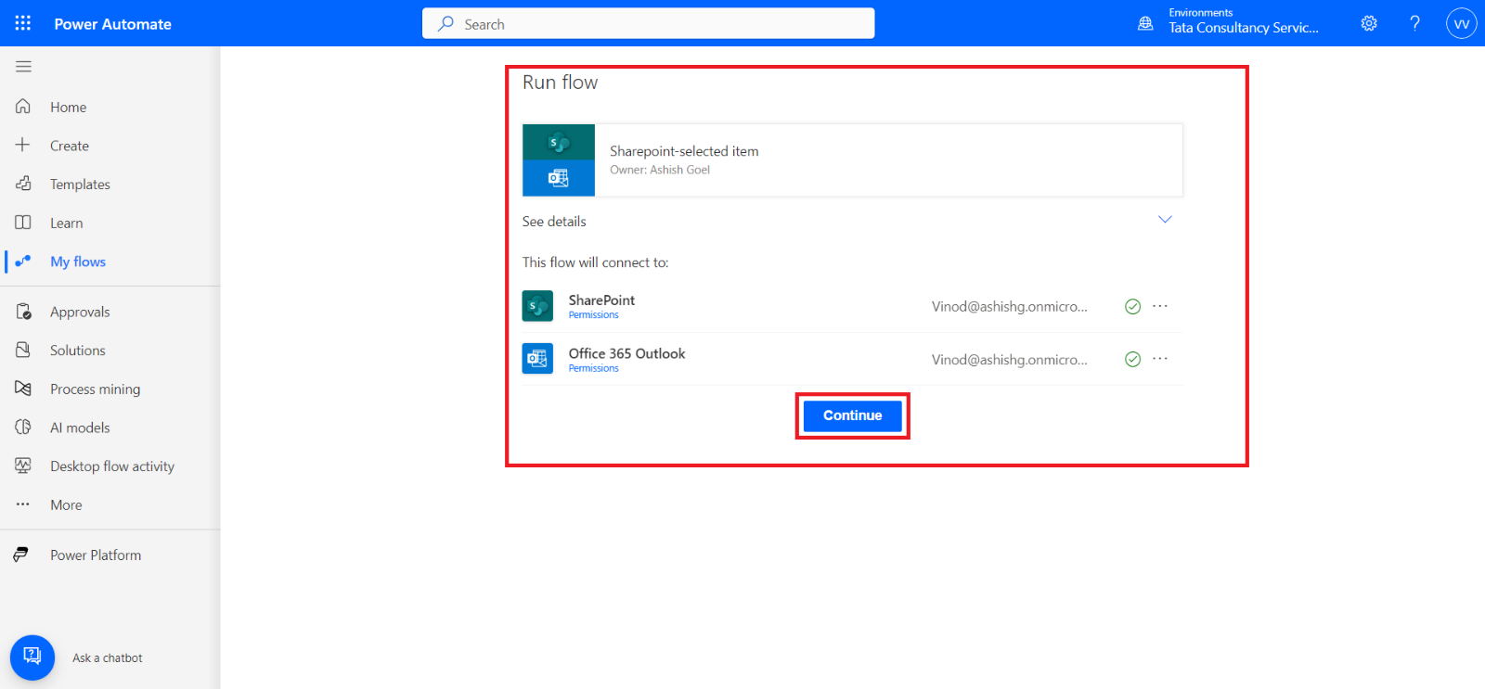Collapse the left navigation hamburger menu
The height and width of the screenshot is (689, 1485).
tap(23, 67)
